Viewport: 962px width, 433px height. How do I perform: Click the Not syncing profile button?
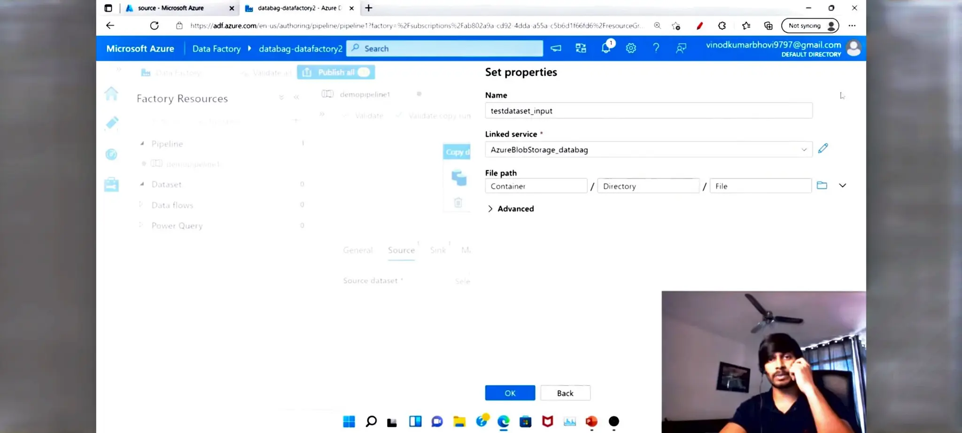[810, 26]
